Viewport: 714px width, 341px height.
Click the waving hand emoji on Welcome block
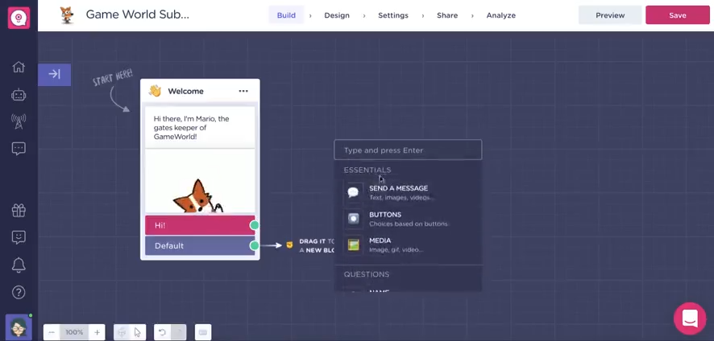155,91
